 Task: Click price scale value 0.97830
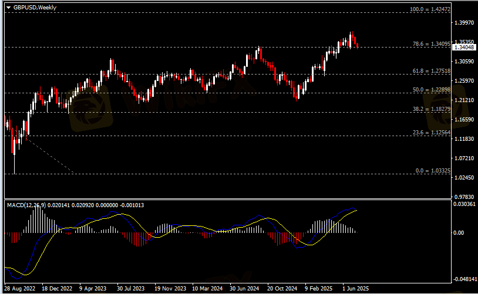point(464,197)
